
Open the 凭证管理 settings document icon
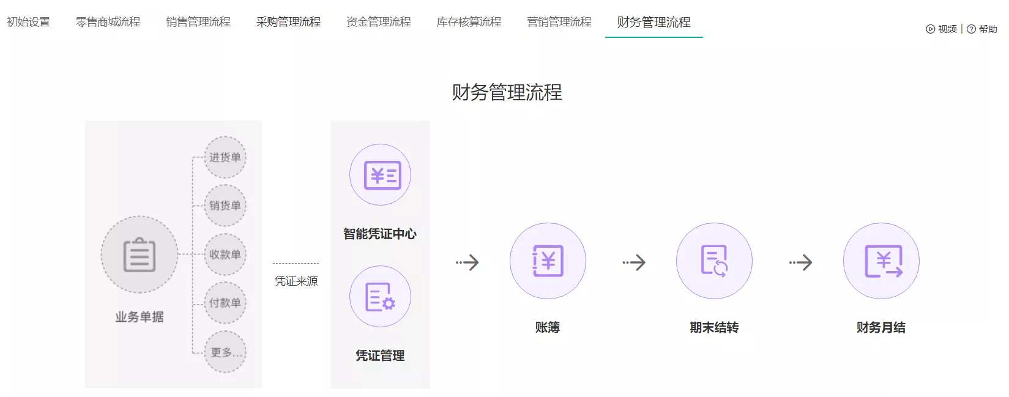(x=380, y=297)
